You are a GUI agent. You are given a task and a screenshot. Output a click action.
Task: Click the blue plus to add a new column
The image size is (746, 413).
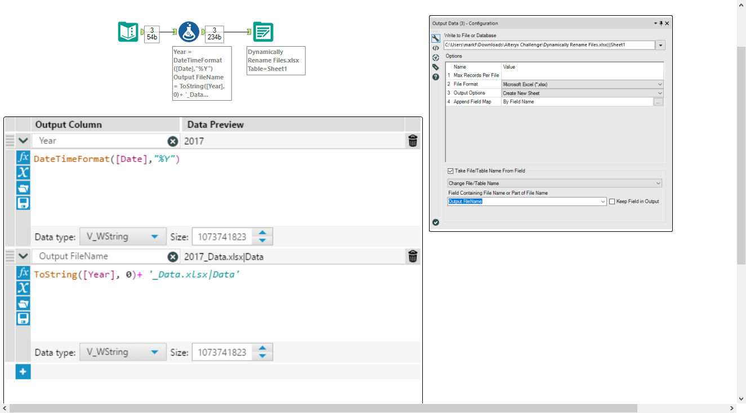[23, 371]
